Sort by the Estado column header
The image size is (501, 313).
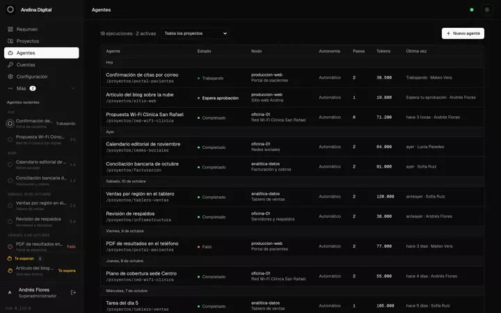point(204,51)
